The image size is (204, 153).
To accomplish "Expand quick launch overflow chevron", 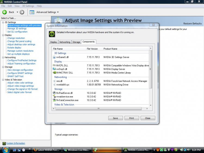I will click(30, 149).
